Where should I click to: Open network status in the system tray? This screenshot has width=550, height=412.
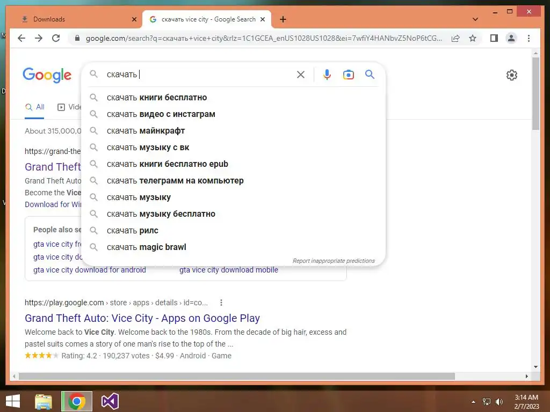[487, 401]
